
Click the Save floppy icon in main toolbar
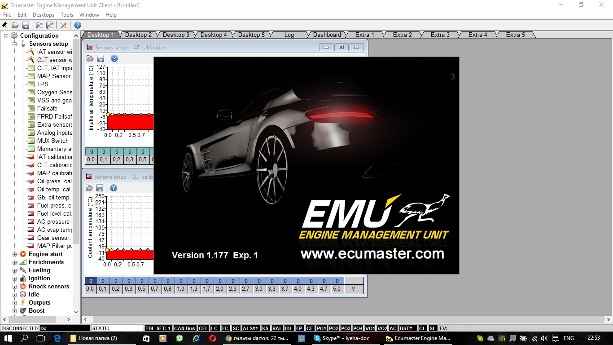(26, 25)
